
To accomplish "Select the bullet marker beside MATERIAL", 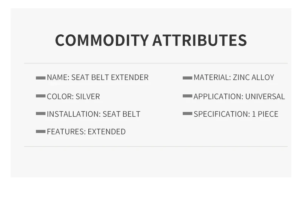I will (187, 78).
